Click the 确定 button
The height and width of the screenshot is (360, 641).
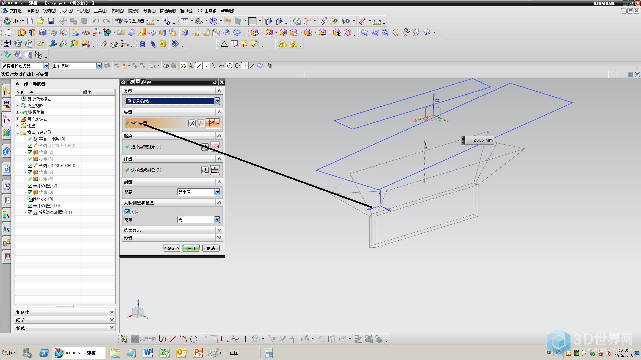172,248
